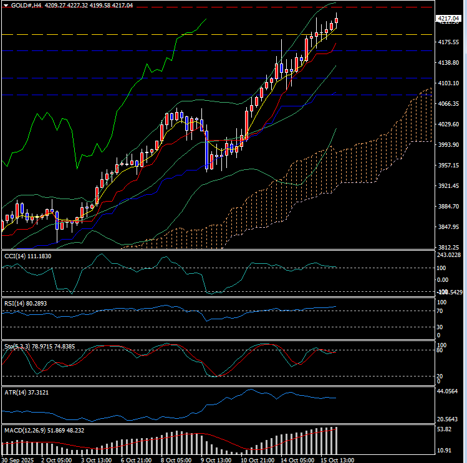Click the 3921.45 price axis level
467x463 pixels.
click(448, 186)
